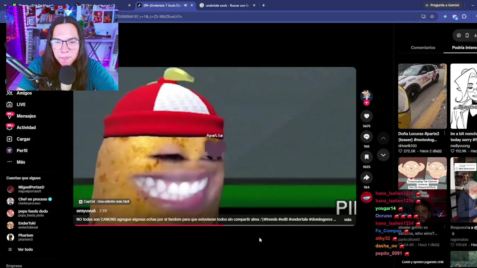Open the emyuvu6 creator username

(x=86, y=211)
